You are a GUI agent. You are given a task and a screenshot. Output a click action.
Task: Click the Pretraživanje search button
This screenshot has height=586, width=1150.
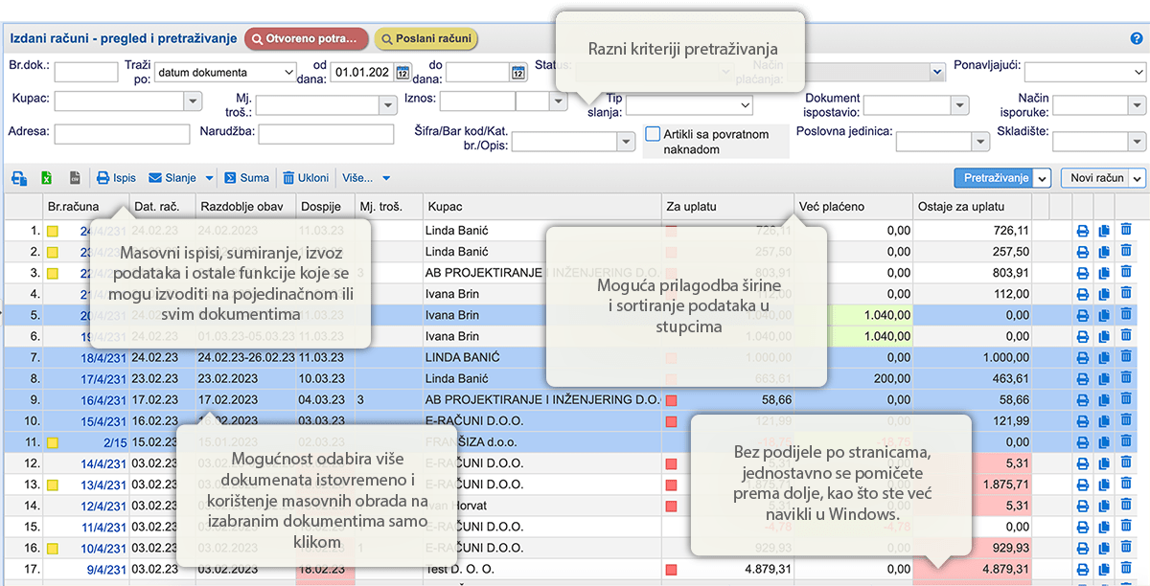tap(996, 178)
